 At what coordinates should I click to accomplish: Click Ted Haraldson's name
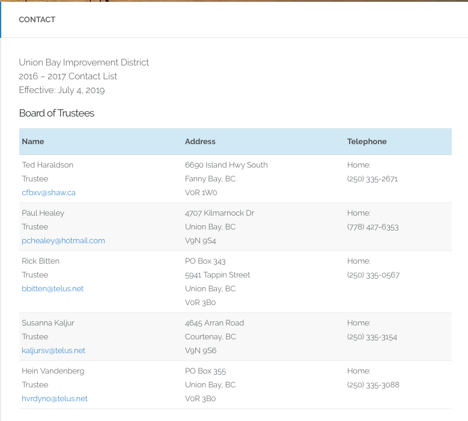(x=47, y=165)
